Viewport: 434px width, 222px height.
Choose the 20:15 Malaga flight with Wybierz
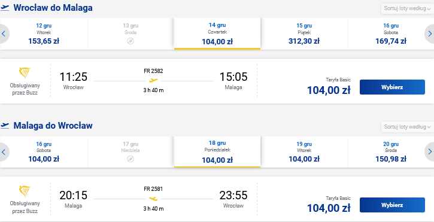pyautogui.click(x=392, y=205)
